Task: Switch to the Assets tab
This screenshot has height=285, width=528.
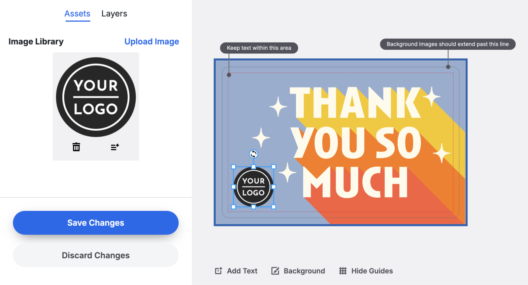Action: point(77,14)
